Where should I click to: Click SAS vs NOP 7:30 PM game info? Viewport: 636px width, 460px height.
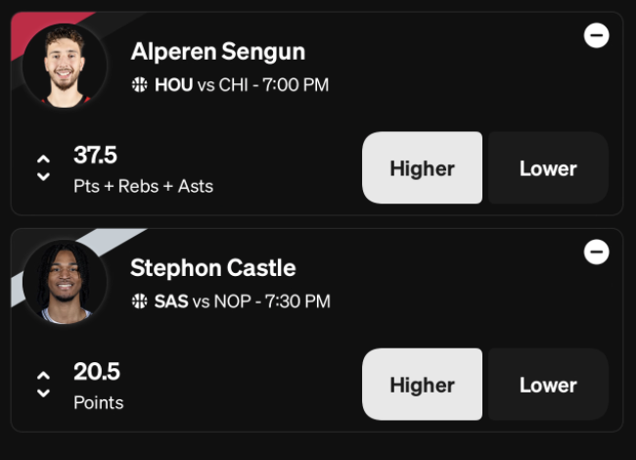point(243,301)
